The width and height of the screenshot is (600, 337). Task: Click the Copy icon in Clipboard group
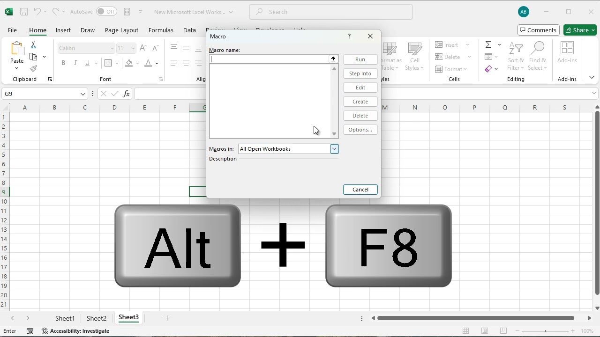coord(33,57)
